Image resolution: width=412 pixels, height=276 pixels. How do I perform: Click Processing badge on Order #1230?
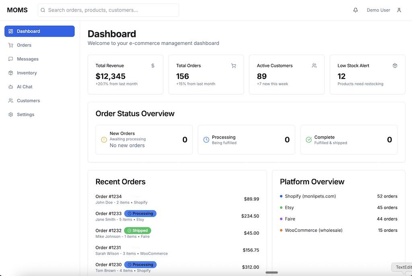pyautogui.click(x=140, y=264)
